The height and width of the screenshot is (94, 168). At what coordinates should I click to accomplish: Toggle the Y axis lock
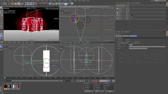[x=29, y=4]
